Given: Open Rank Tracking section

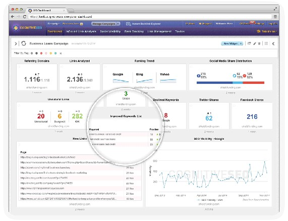Looking at the screenshot, I should point(134,31).
